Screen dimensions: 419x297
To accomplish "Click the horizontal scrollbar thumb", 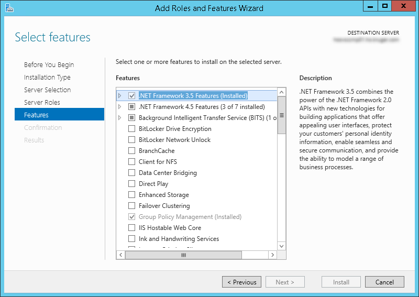I will 183,255.
